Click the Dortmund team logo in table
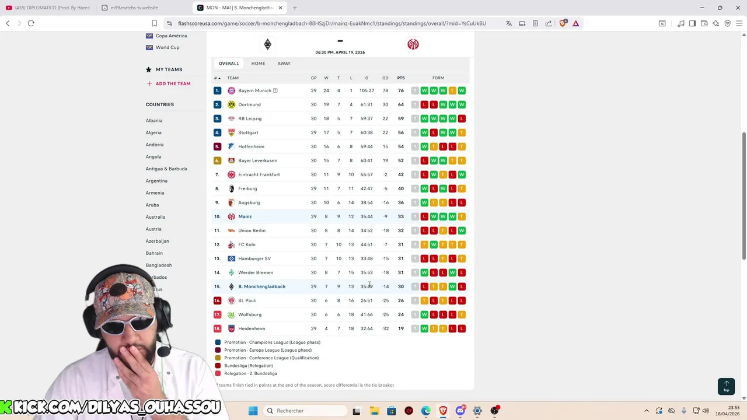Screen dimensions: 747x420 [231, 104]
